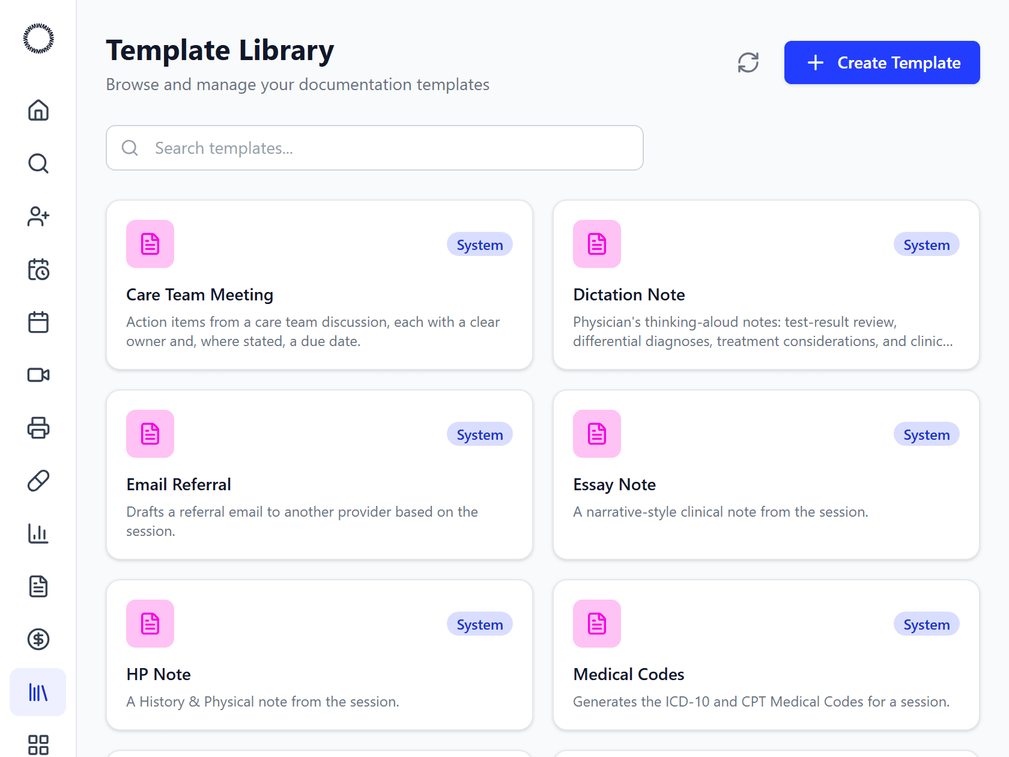The height and width of the screenshot is (757, 1009).
Task: Open the dollar billing sidebar icon
Action: pyautogui.click(x=38, y=639)
